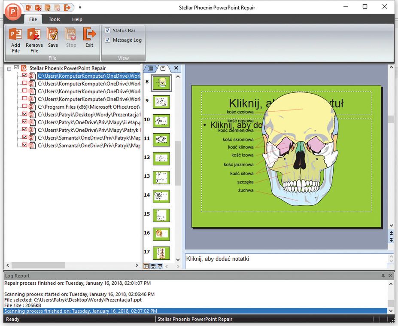The height and width of the screenshot is (326, 398).
Task: Click the Add File ribbon button
Action: pos(15,38)
